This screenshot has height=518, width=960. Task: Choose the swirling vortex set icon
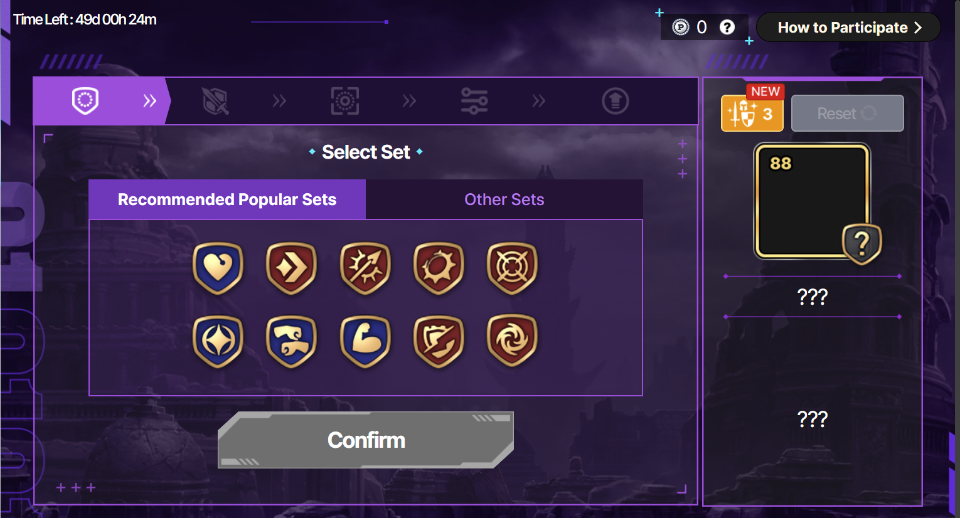point(512,341)
